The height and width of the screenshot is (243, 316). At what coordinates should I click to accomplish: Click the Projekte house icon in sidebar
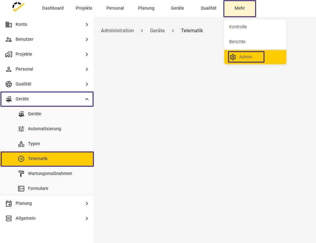(x=9, y=54)
